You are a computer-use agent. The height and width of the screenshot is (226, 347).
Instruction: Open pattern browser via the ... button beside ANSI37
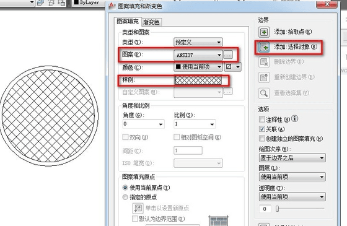[228, 54]
